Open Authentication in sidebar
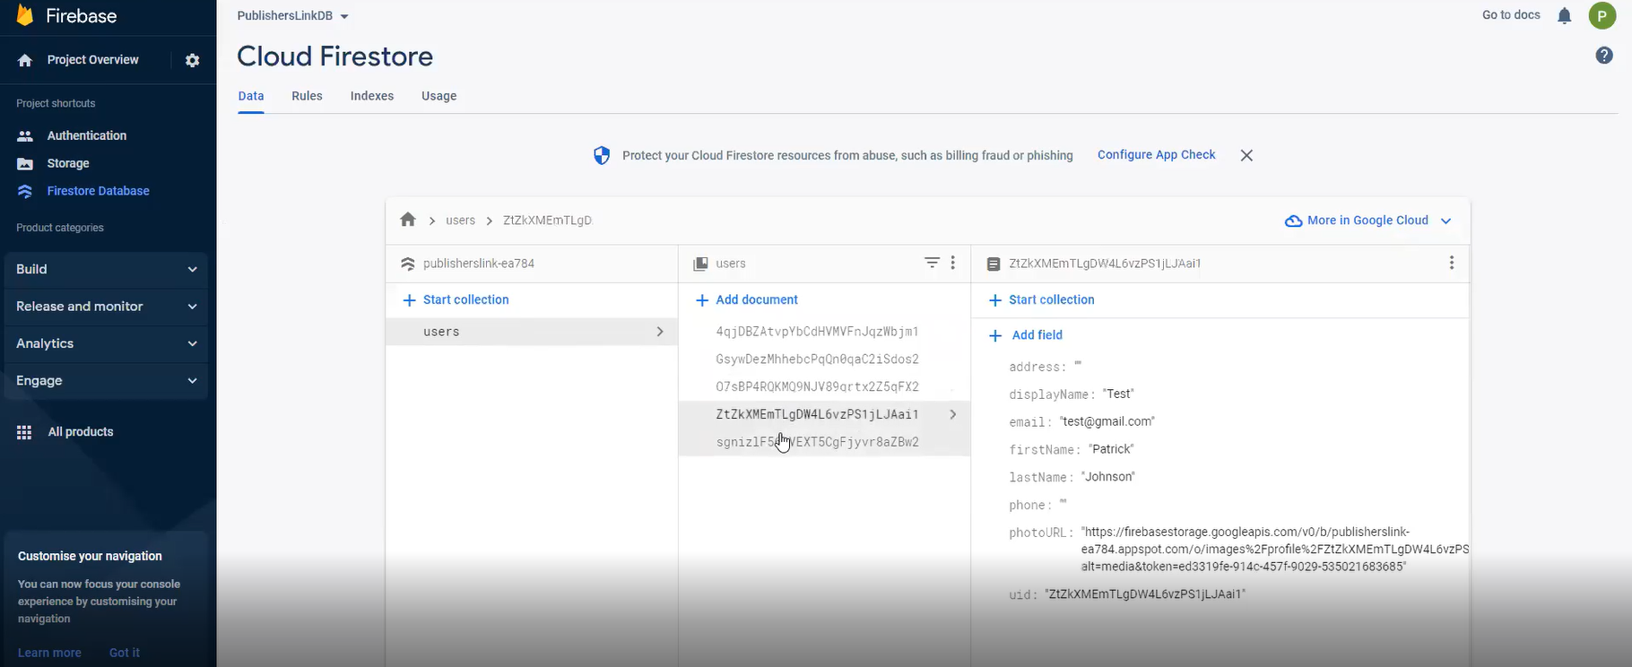 (x=87, y=135)
